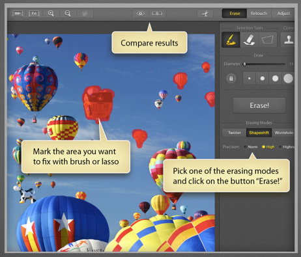Viewport: 301px width, 257px height.
Task: Select the scissors crop icon
Action: tap(205, 14)
